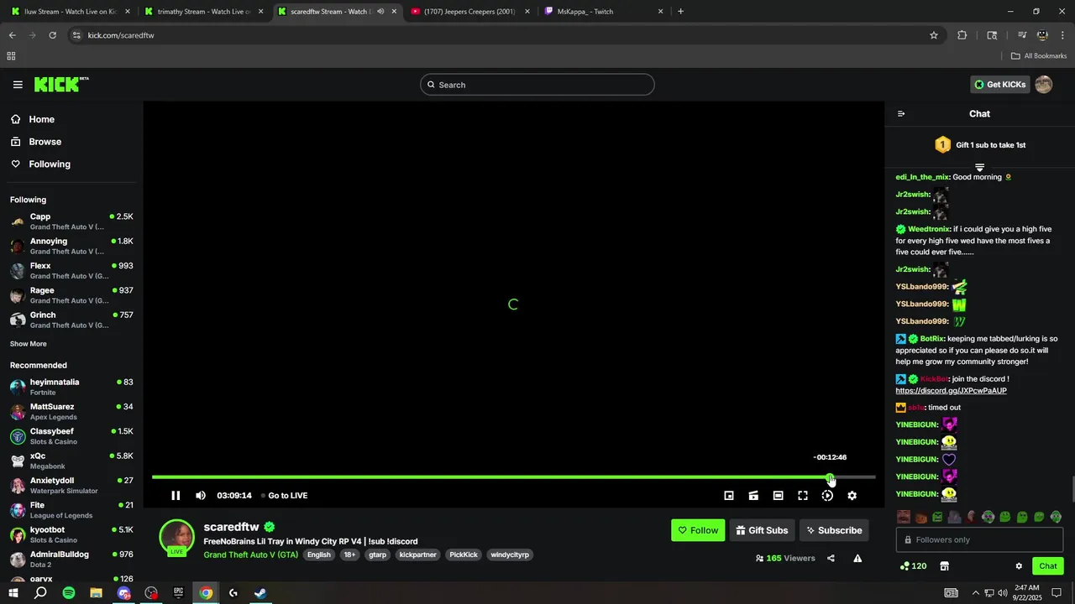This screenshot has height=604, width=1075.
Task: Open the KICKs balance 120
Action: pos(913,566)
